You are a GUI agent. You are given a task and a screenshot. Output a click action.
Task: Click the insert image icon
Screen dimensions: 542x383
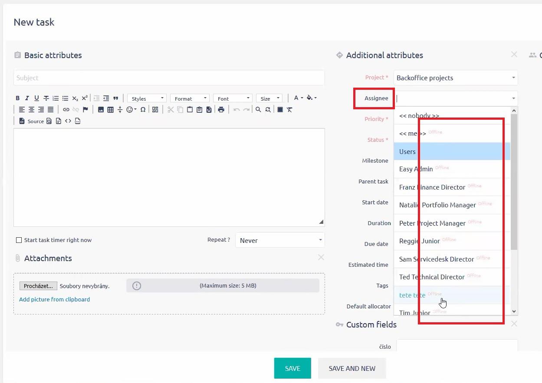pos(101,110)
